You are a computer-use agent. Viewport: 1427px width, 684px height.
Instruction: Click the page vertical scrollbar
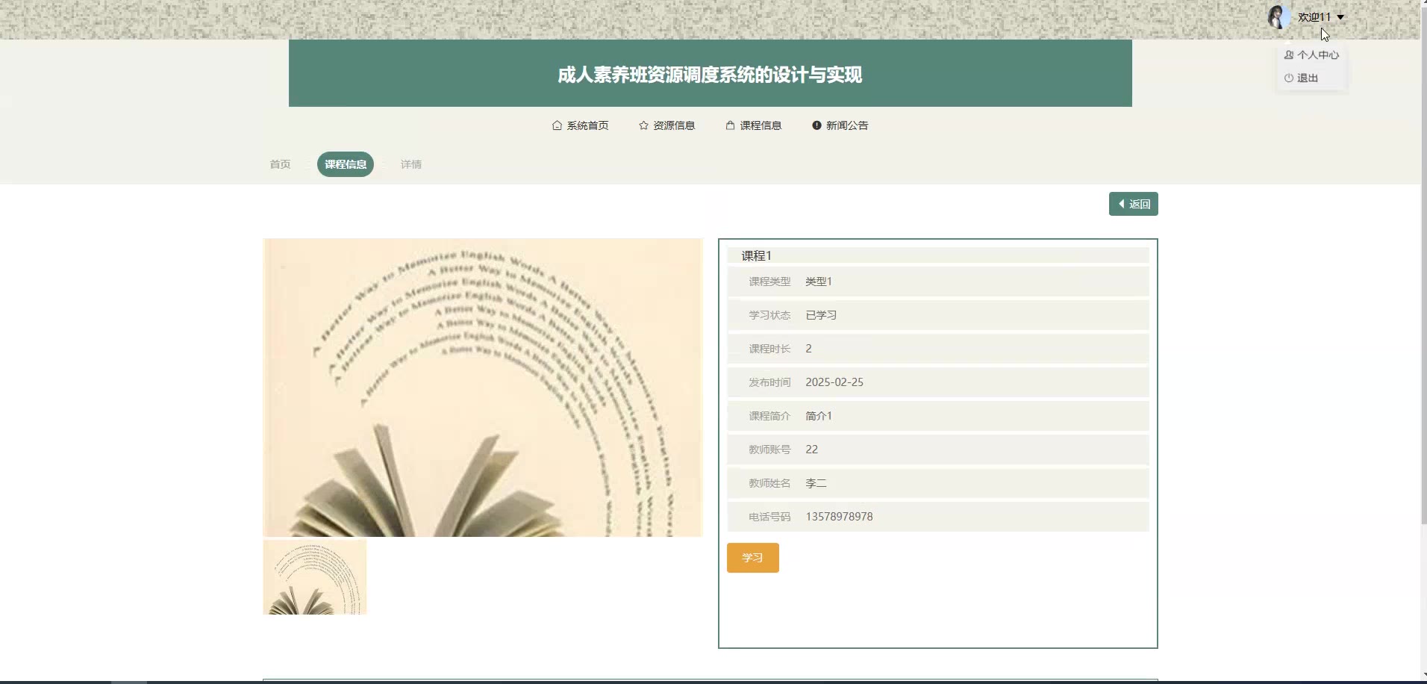[x=1423, y=299]
